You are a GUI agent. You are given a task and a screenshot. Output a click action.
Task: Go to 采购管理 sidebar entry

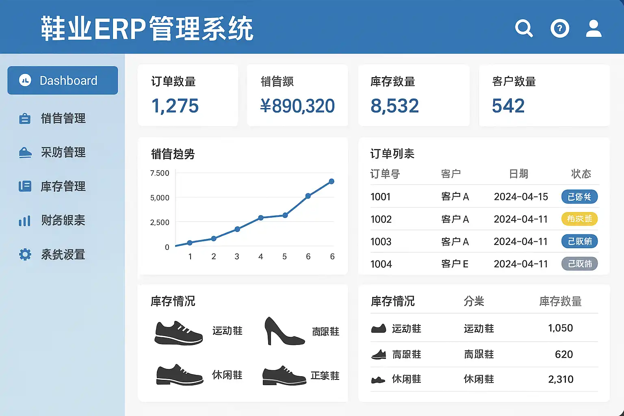[53, 152]
